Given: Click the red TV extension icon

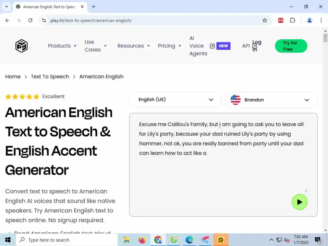Looking at the screenshot, I should 281,20.
